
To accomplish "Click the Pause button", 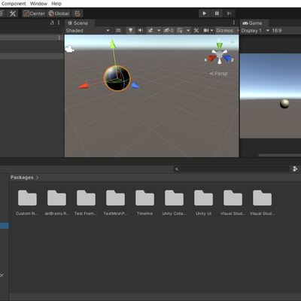I will (217, 14).
